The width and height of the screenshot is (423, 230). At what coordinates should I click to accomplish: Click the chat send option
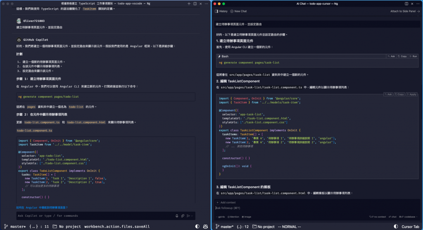(392, 217)
